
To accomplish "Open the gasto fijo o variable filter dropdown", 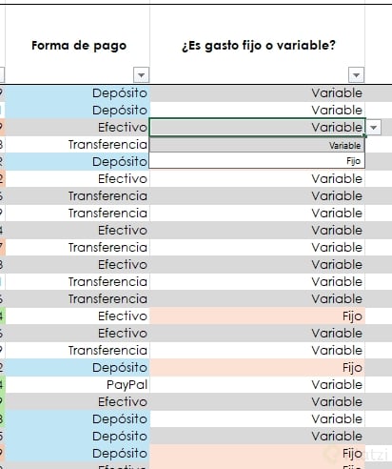I will click(356, 75).
